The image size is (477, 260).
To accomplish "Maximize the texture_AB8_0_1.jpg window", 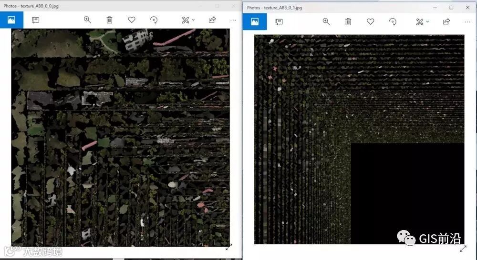I will 451,8.
